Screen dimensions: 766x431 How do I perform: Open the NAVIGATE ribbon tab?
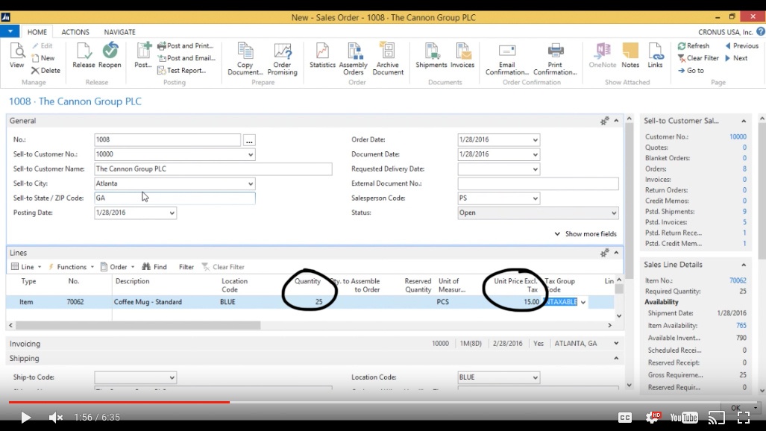pyautogui.click(x=119, y=32)
